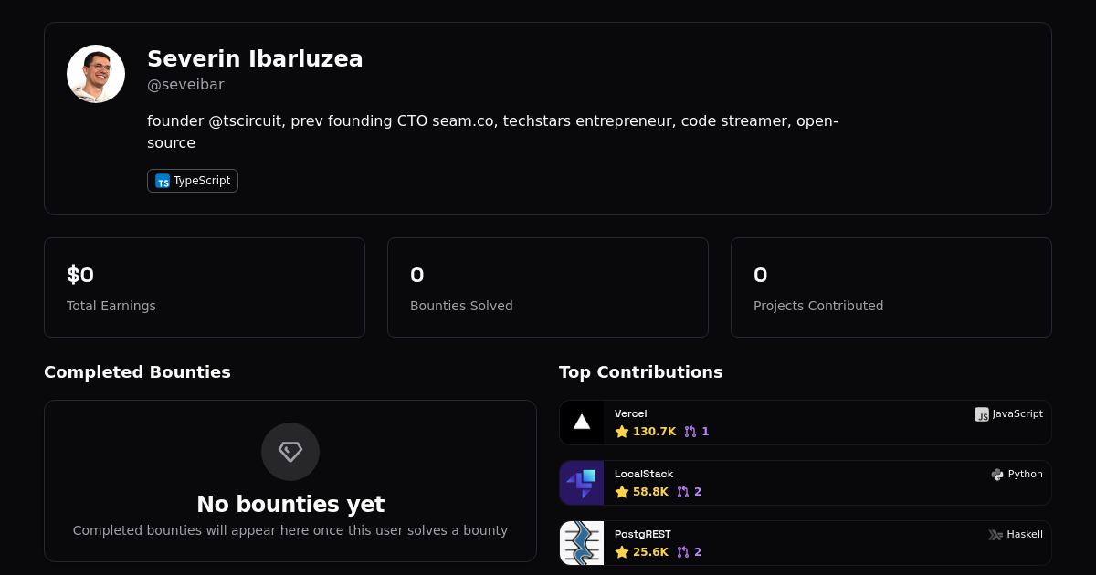The height and width of the screenshot is (575, 1096).
Task: Click the diamond icon in Completed Bounties
Action: pyautogui.click(x=290, y=452)
